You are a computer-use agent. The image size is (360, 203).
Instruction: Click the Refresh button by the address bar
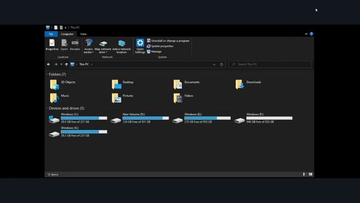click(222, 64)
